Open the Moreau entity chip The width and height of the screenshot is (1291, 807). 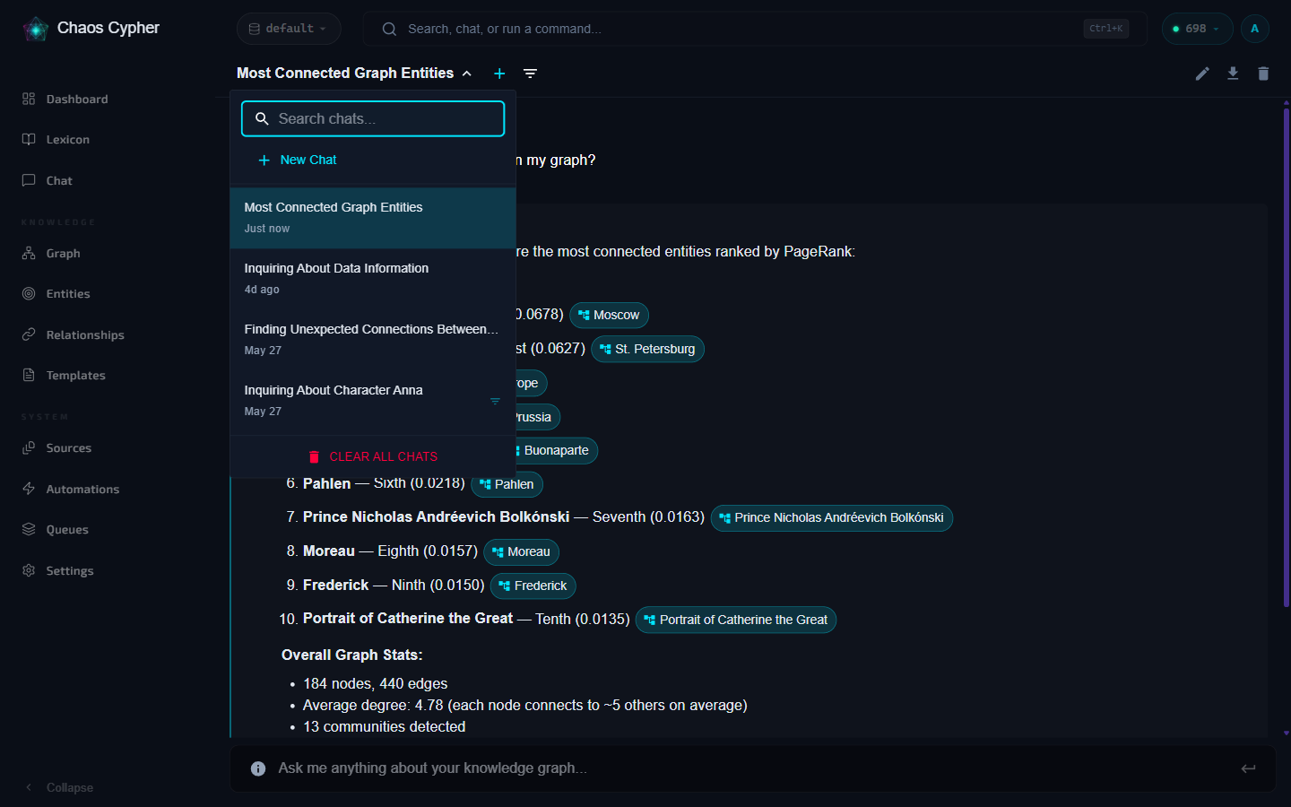tap(521, 551)
